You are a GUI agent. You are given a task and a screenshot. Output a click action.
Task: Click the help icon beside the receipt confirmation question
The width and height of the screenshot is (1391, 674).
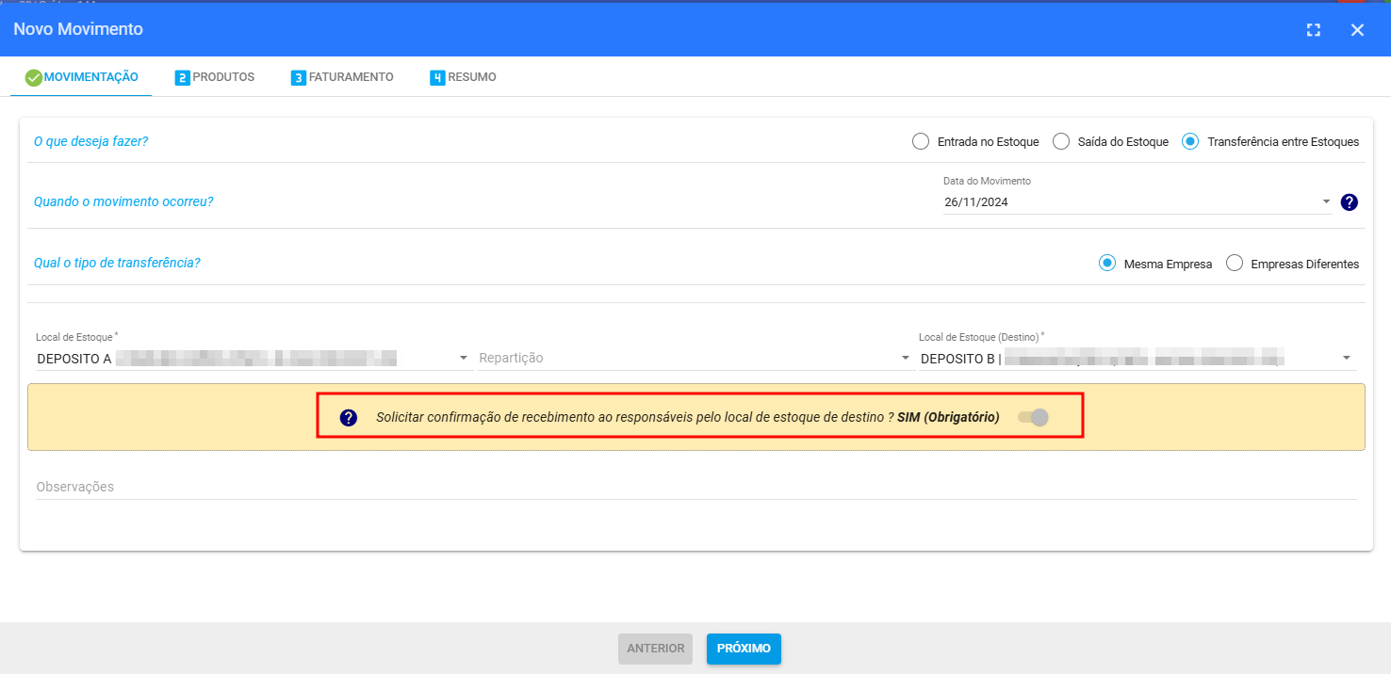click(349, 418)
